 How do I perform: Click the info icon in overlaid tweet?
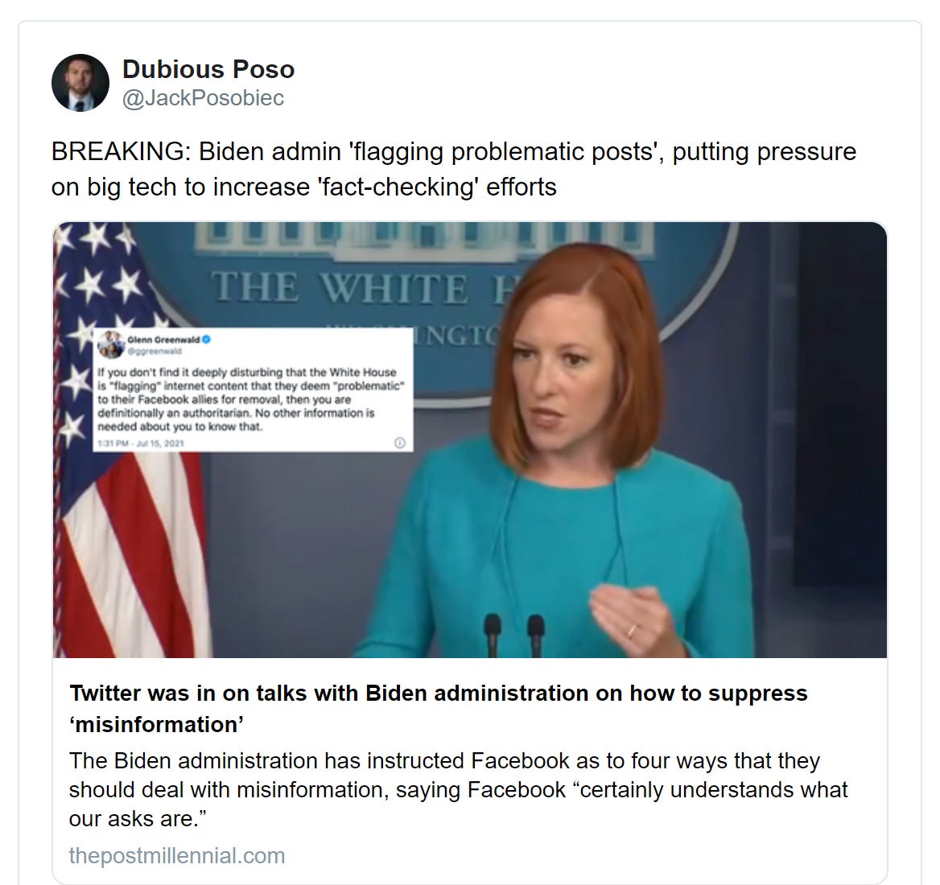[399, 442]
